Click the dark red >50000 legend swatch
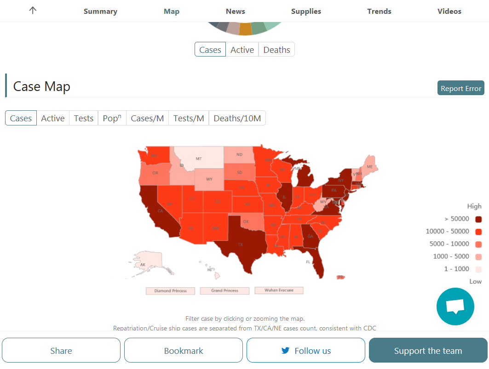This screenshot has width=489, height=369. (478, 219)
